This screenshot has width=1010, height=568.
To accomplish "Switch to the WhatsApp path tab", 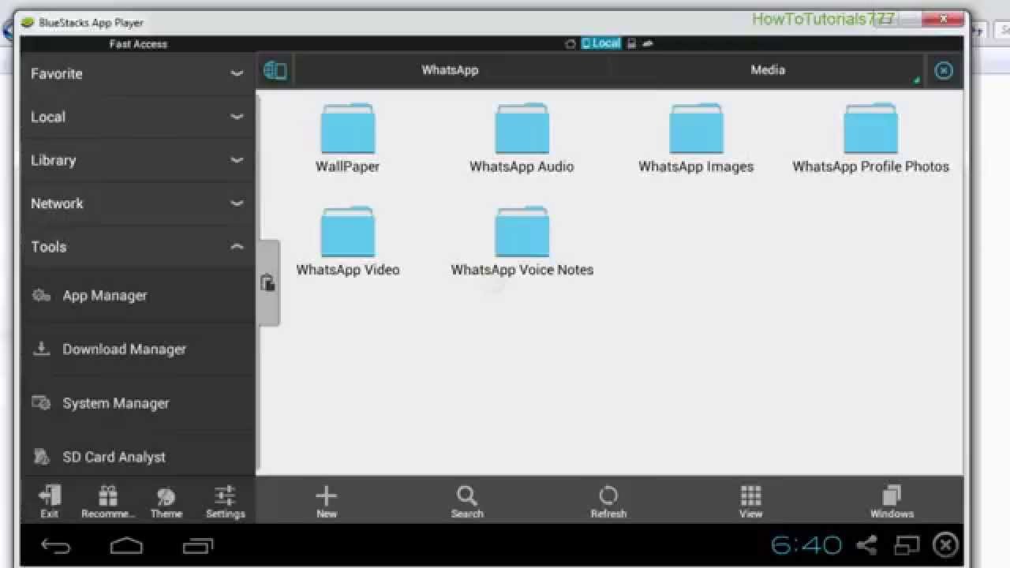I will tap(450, 70).
